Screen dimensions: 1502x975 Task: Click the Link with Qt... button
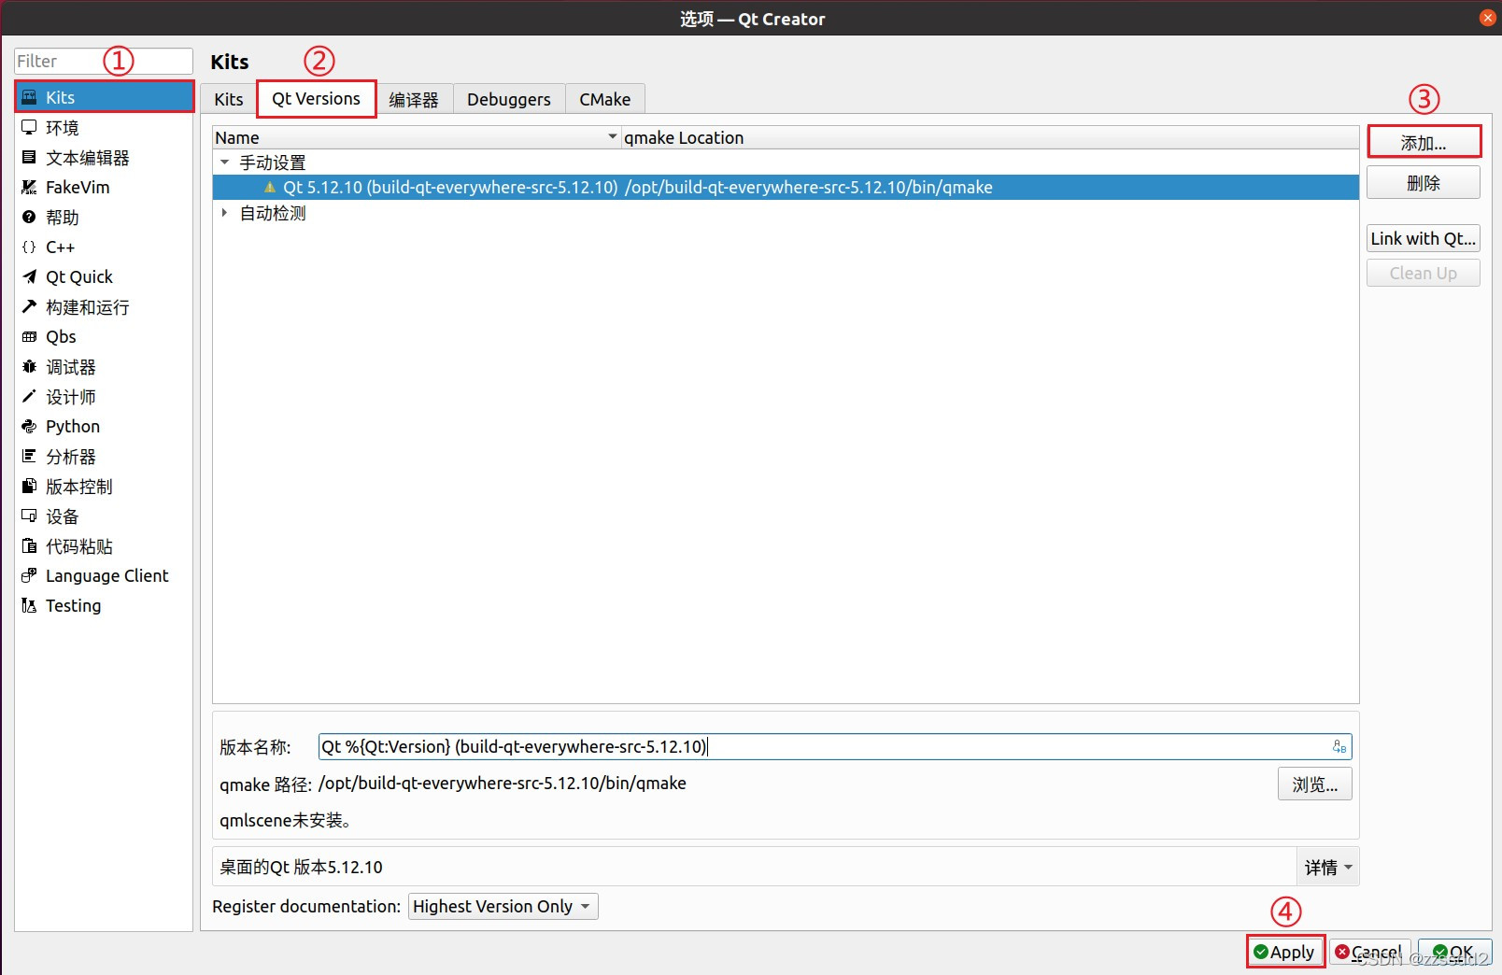1424,238
